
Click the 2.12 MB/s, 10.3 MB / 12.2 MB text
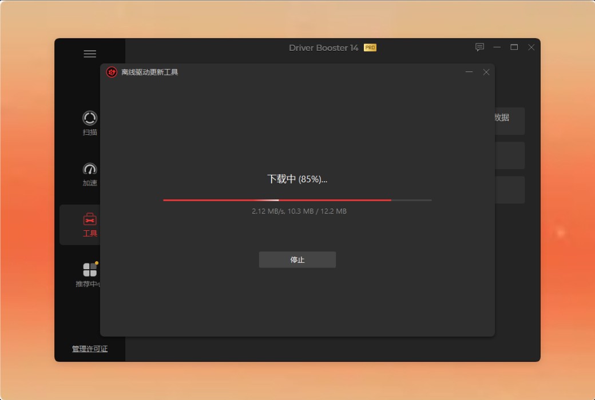click(x=299, y=211)
